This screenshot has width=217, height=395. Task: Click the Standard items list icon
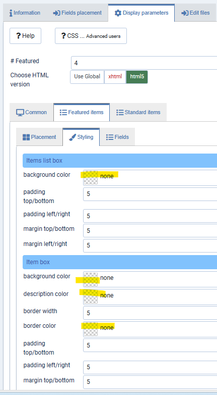point(120,112)
